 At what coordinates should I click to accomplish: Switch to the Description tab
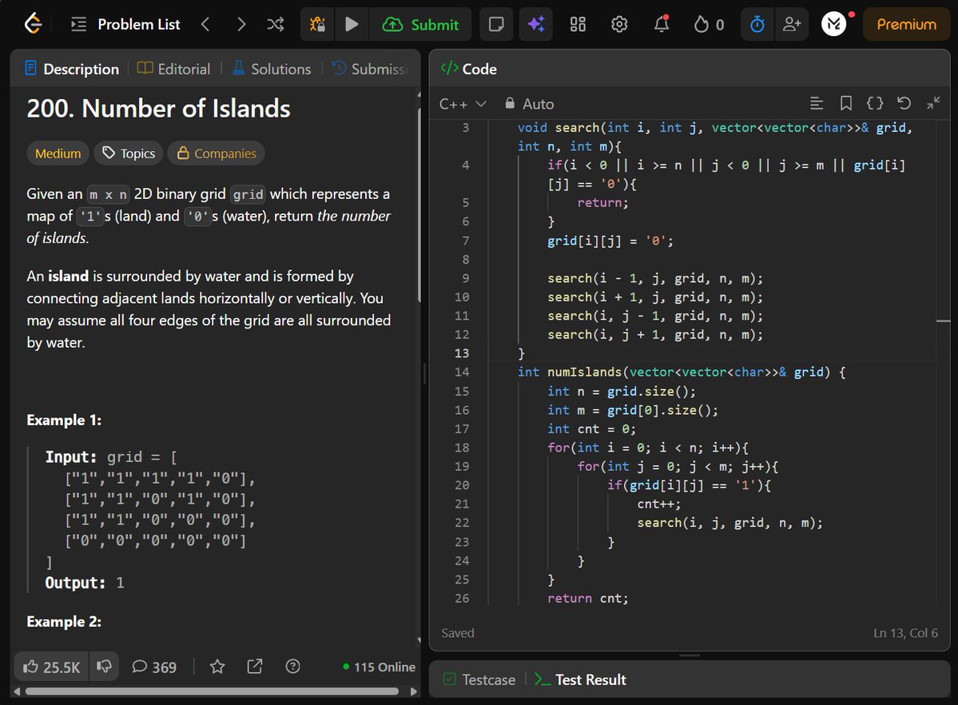[x=71, y=69]
